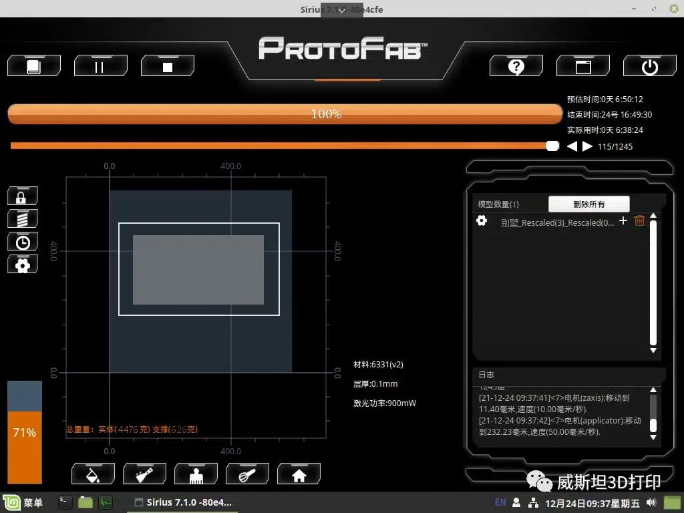Open the help question mark button

[516, 66]
